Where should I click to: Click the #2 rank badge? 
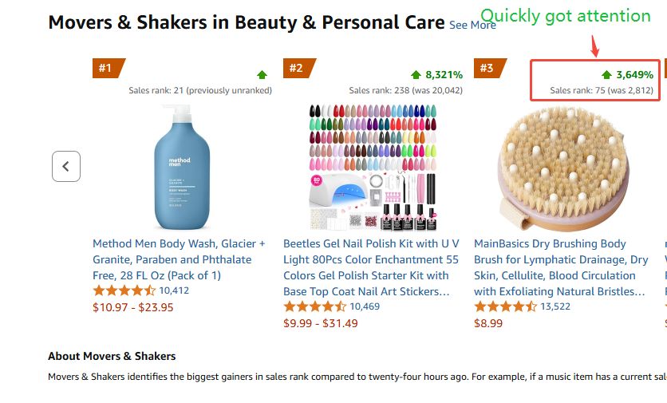tap(296, 69)
